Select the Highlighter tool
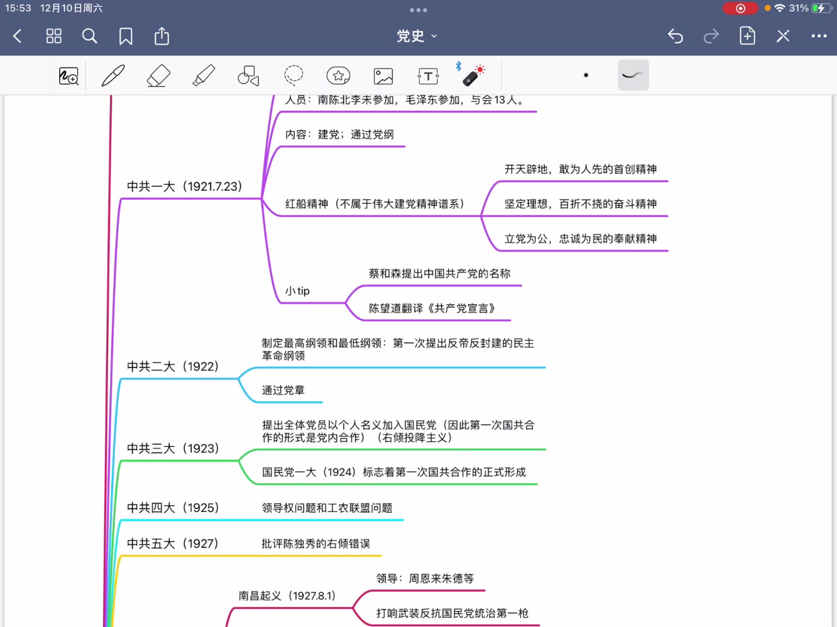The height and width of the screenshot is (627, 837). pyautogui.click(x=203, y=76)
